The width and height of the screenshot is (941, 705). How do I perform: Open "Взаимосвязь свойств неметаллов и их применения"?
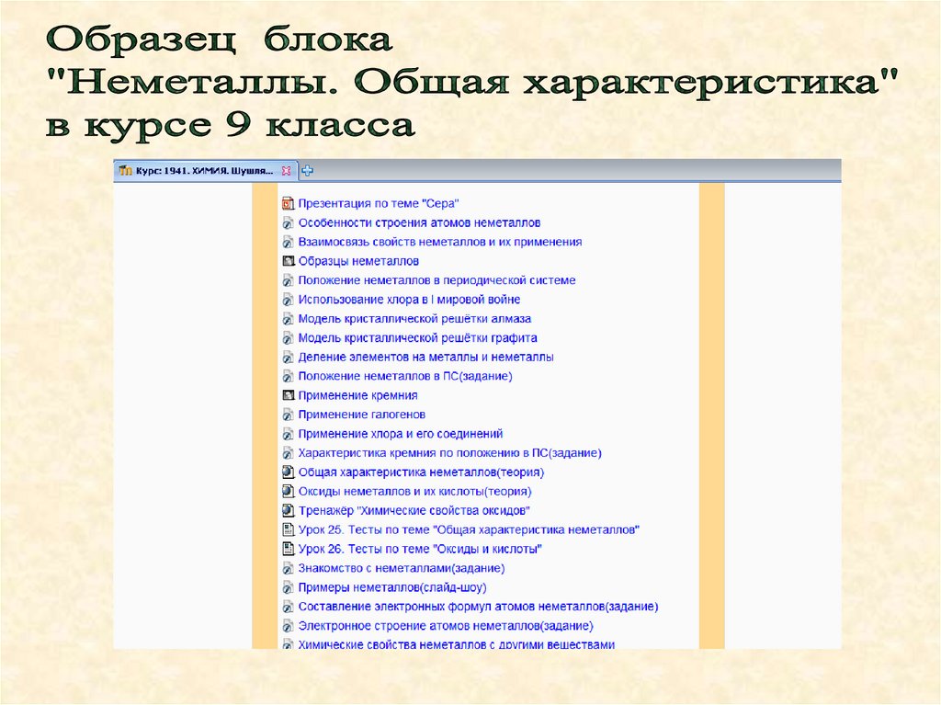click(440, 242)
